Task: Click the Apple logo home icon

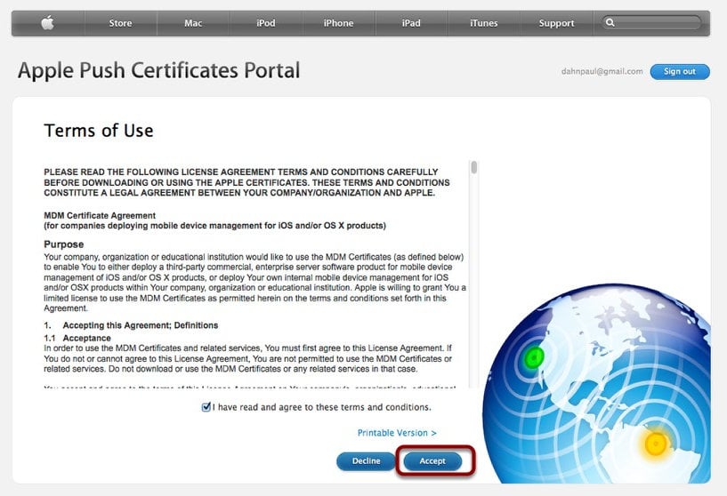Action: [48, 23]
